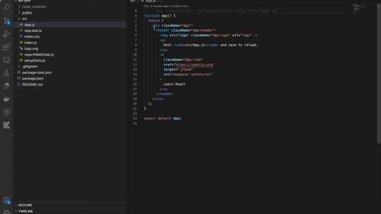
Task: Open the Testing flask view
Action: [7, 73]
